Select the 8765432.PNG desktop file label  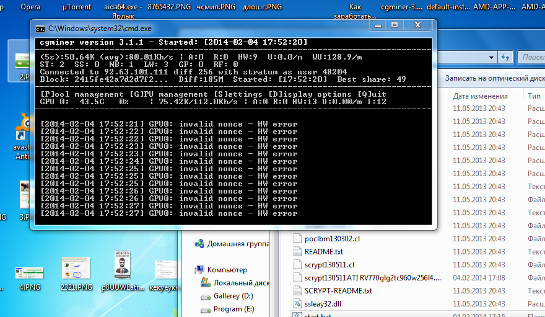[x=169, y=7]
